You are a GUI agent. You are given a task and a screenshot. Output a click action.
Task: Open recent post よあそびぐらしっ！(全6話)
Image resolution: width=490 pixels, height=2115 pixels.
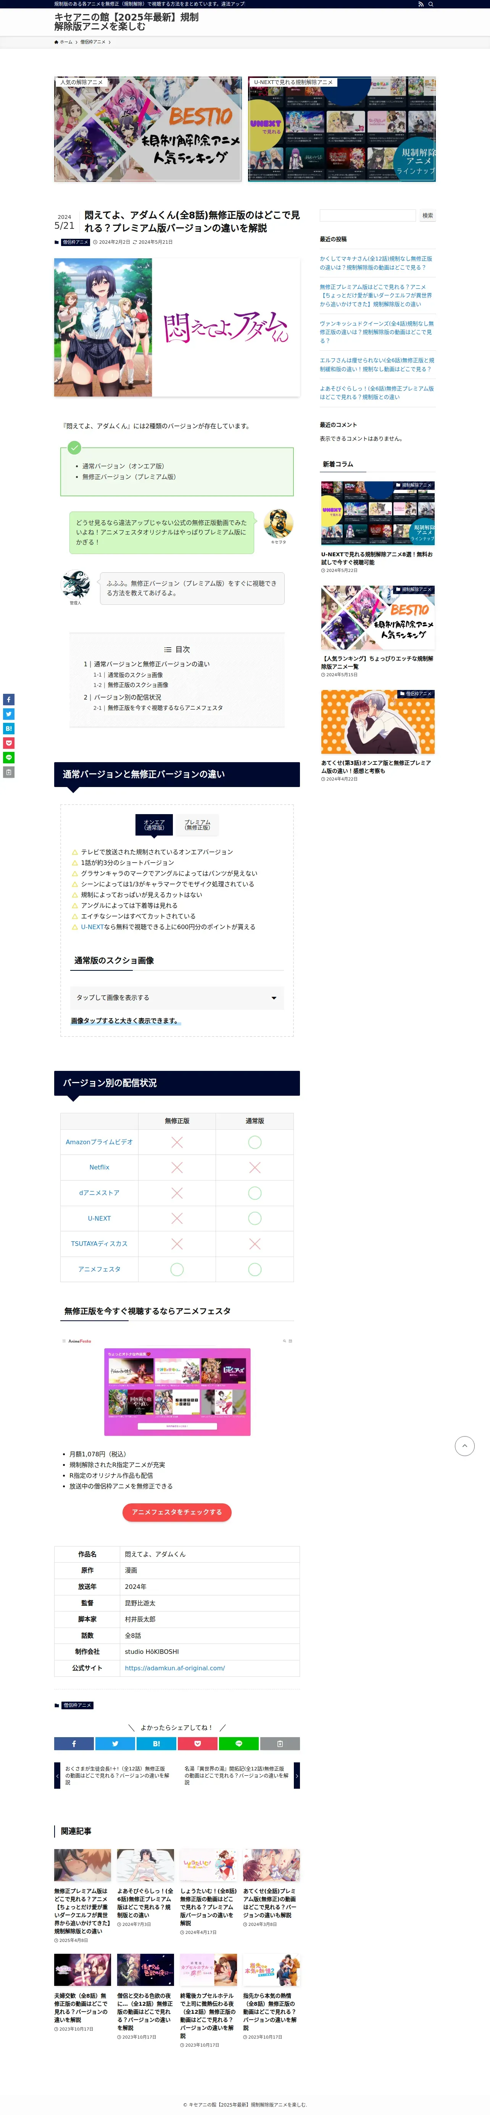(377, 392)
